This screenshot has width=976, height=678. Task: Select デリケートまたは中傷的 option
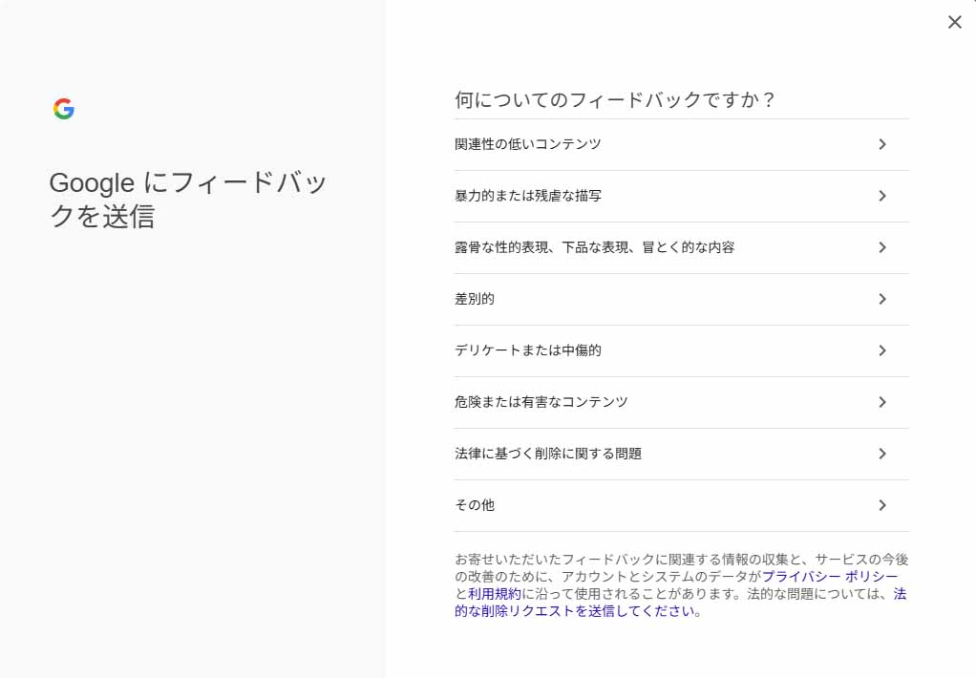tap(682, 350)
